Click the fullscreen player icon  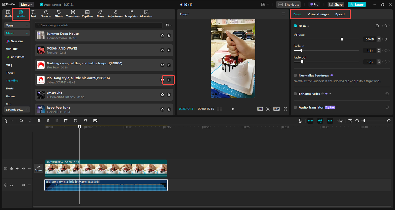pyautogui.click(x=285, y=109)
